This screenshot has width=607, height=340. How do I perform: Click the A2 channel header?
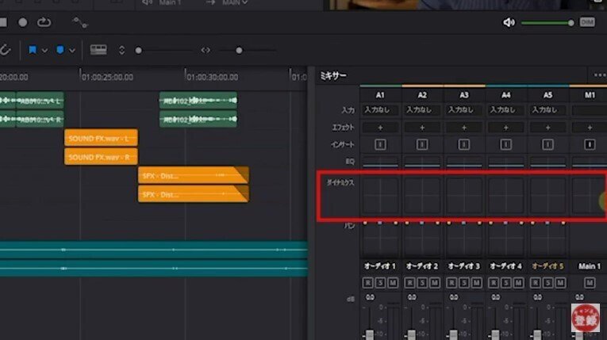(422, 95)
